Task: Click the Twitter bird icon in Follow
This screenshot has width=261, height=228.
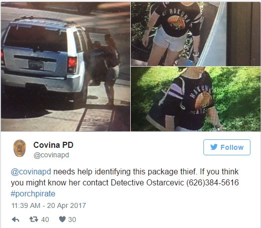Action: pos(214,147)
